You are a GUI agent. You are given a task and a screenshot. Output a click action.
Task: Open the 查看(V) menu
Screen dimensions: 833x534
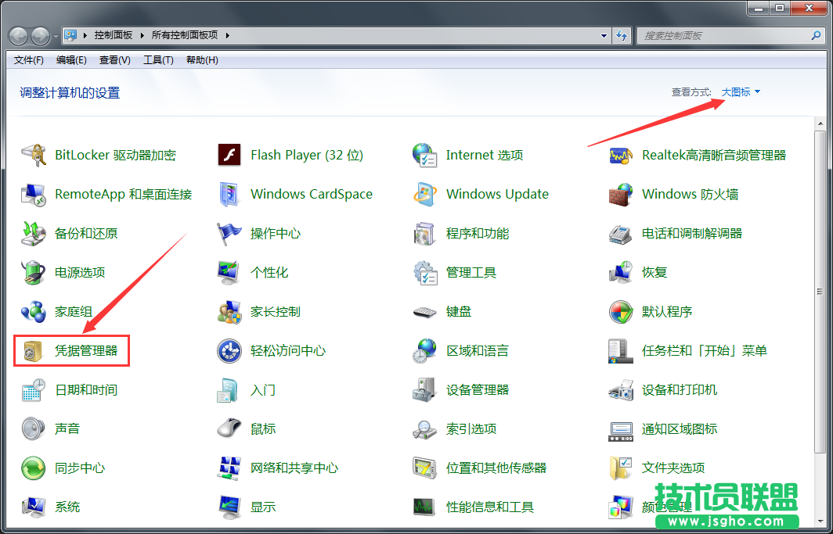116,60
